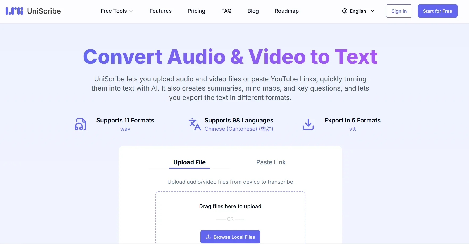Open the English language selector
Image resolution: width=469 pixels, height=244 pixels.
coord(358,11)
